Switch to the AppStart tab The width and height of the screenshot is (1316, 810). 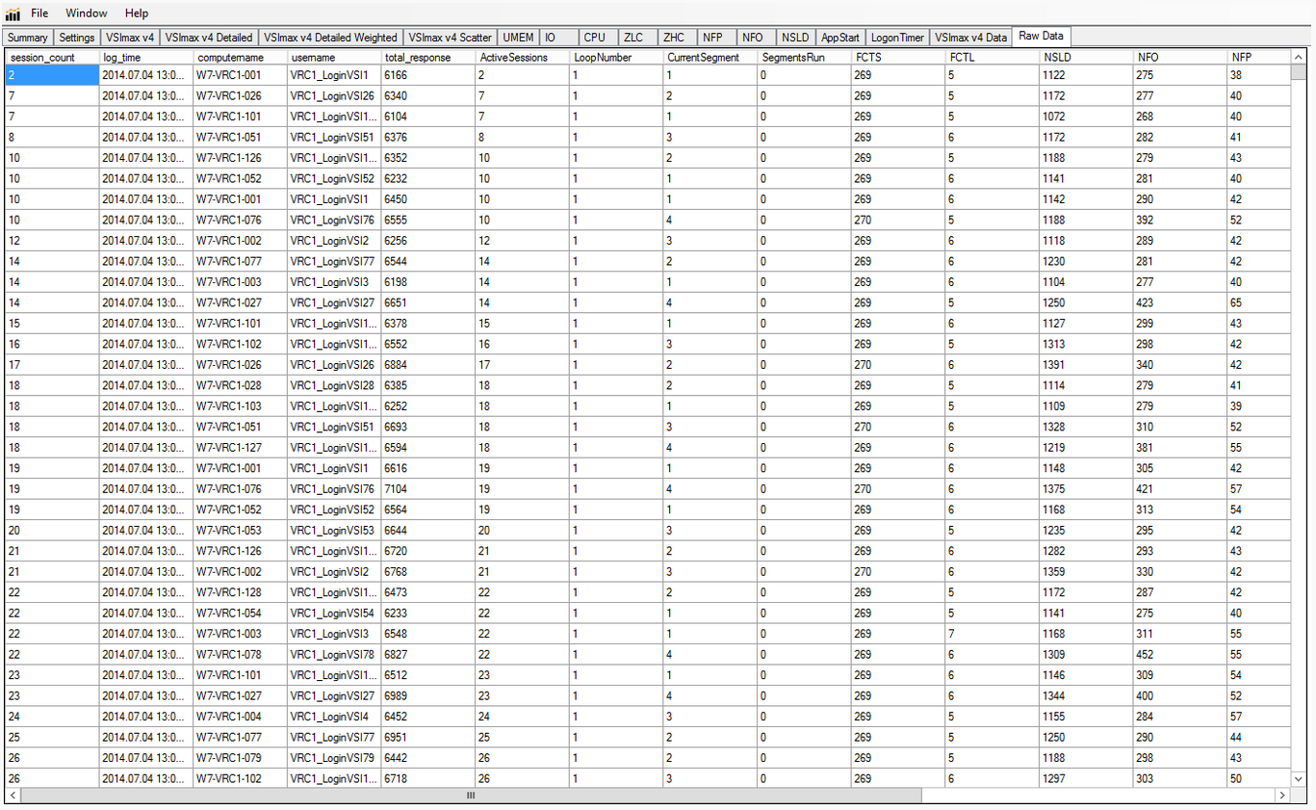(x=840, y=38)
